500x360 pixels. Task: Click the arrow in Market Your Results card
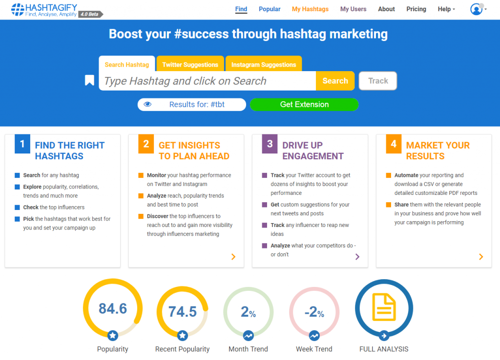point(481,257)
